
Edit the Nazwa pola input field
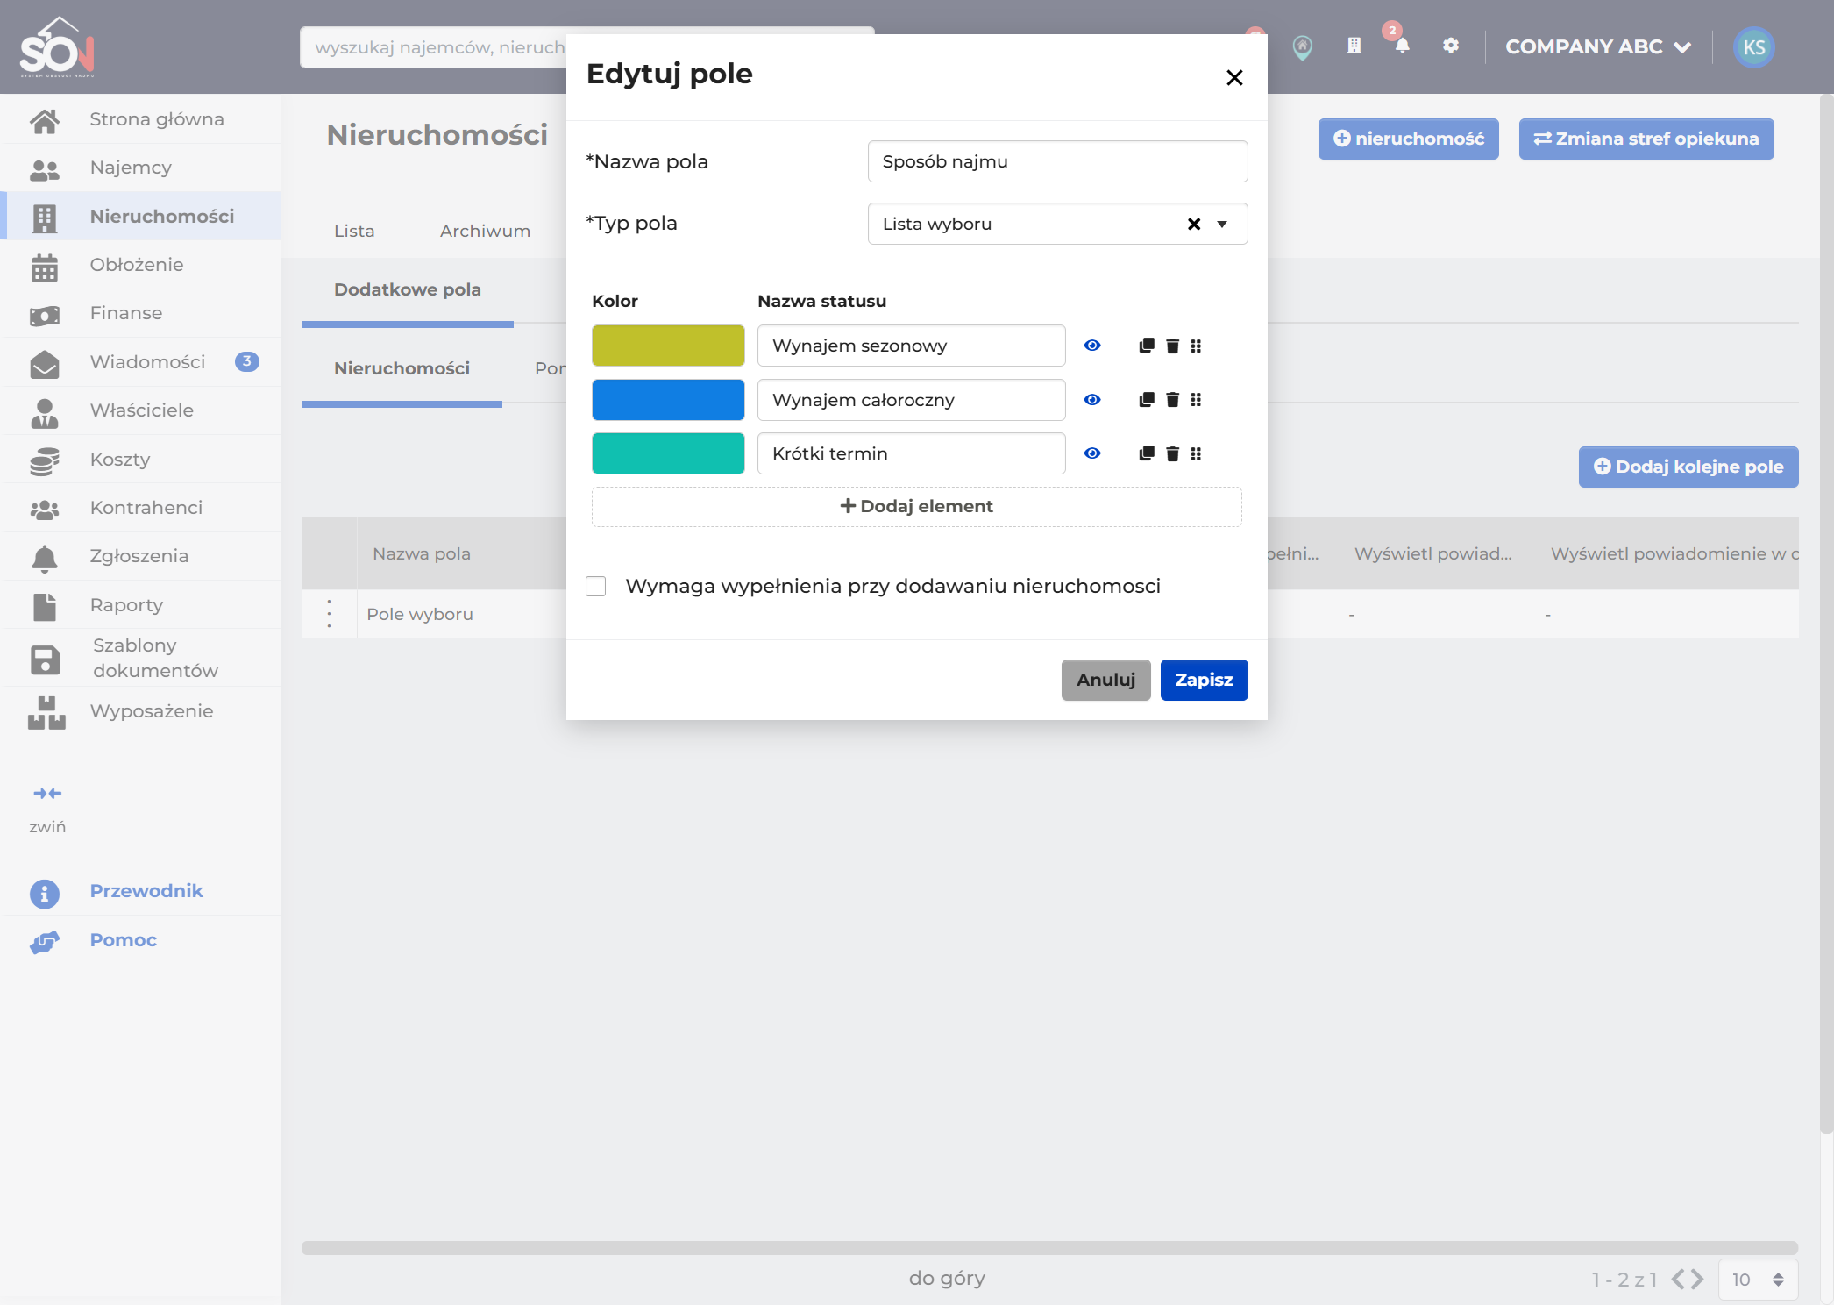click(1057, 161)
